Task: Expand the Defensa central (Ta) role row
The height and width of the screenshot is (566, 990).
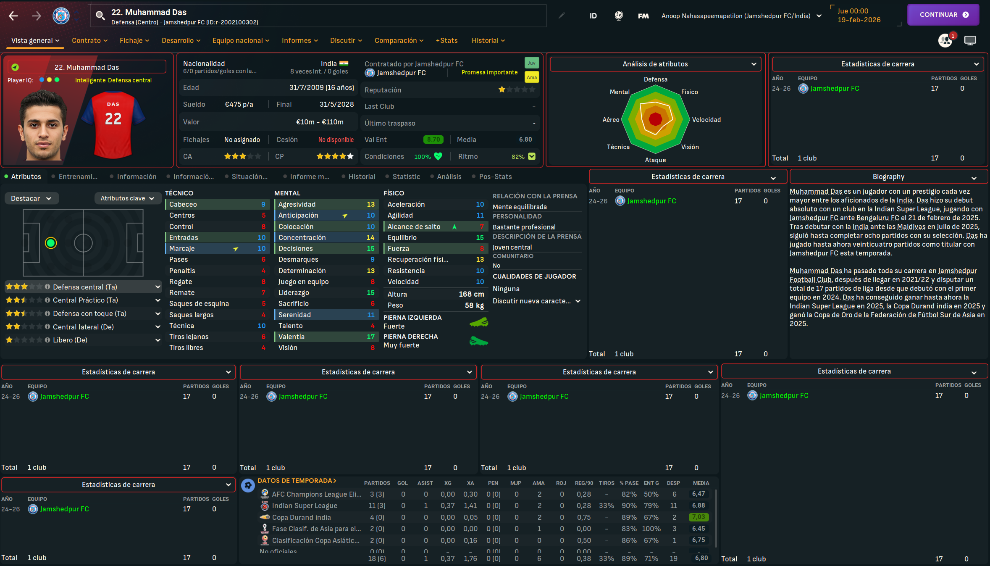Action: [x=83, y=287]
